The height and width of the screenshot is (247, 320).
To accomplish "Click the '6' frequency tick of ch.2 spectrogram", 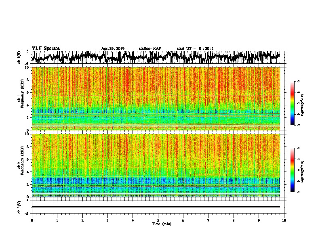I will coord(28,159).
